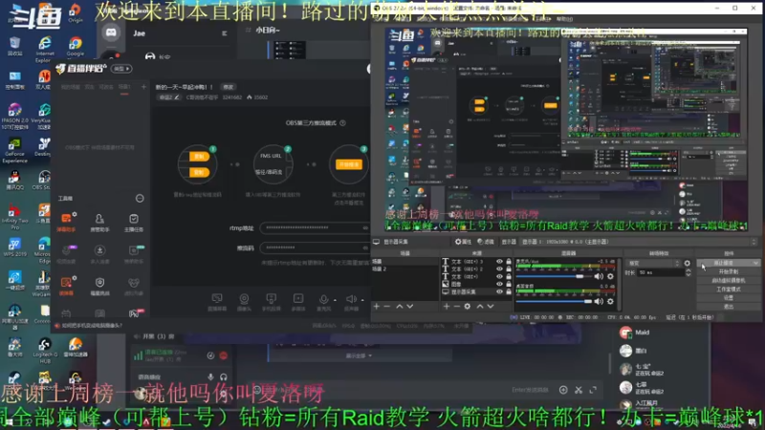This screenshot has width=765, height=430.
Task: Add 多媒体 media source
Action: click(x=298, y=302)
